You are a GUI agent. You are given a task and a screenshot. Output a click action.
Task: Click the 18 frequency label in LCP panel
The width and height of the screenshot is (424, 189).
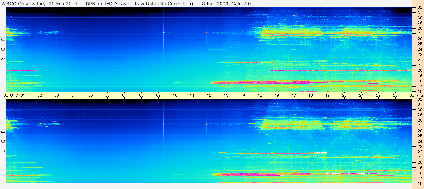pos(419,173)
